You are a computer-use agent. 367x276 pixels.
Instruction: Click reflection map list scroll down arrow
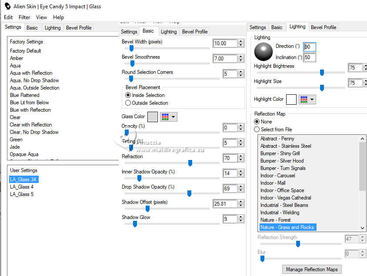coord(362,228)
